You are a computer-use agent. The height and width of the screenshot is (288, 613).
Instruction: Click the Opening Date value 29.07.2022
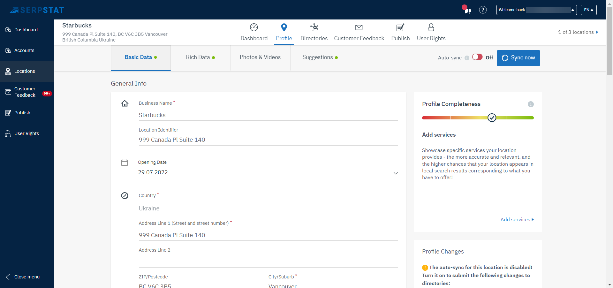tap(153, 172)
